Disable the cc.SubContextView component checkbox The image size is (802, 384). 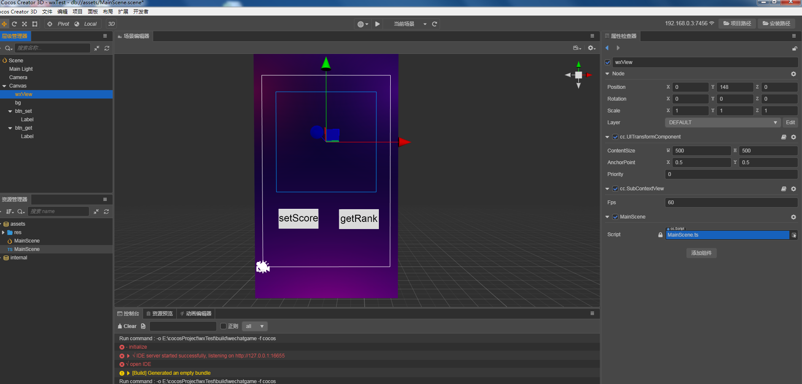point(615,189)
